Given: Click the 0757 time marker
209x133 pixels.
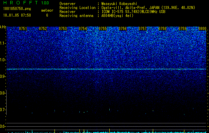Looking at the screenshot, I should (143, 29).
